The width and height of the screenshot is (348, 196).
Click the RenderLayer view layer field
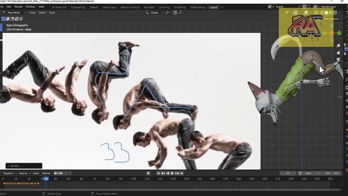tap(330, 7)
